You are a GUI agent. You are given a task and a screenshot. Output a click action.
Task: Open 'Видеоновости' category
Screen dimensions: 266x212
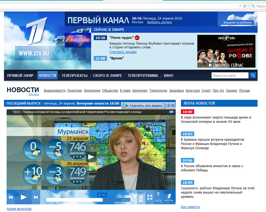tap(55, 91)
